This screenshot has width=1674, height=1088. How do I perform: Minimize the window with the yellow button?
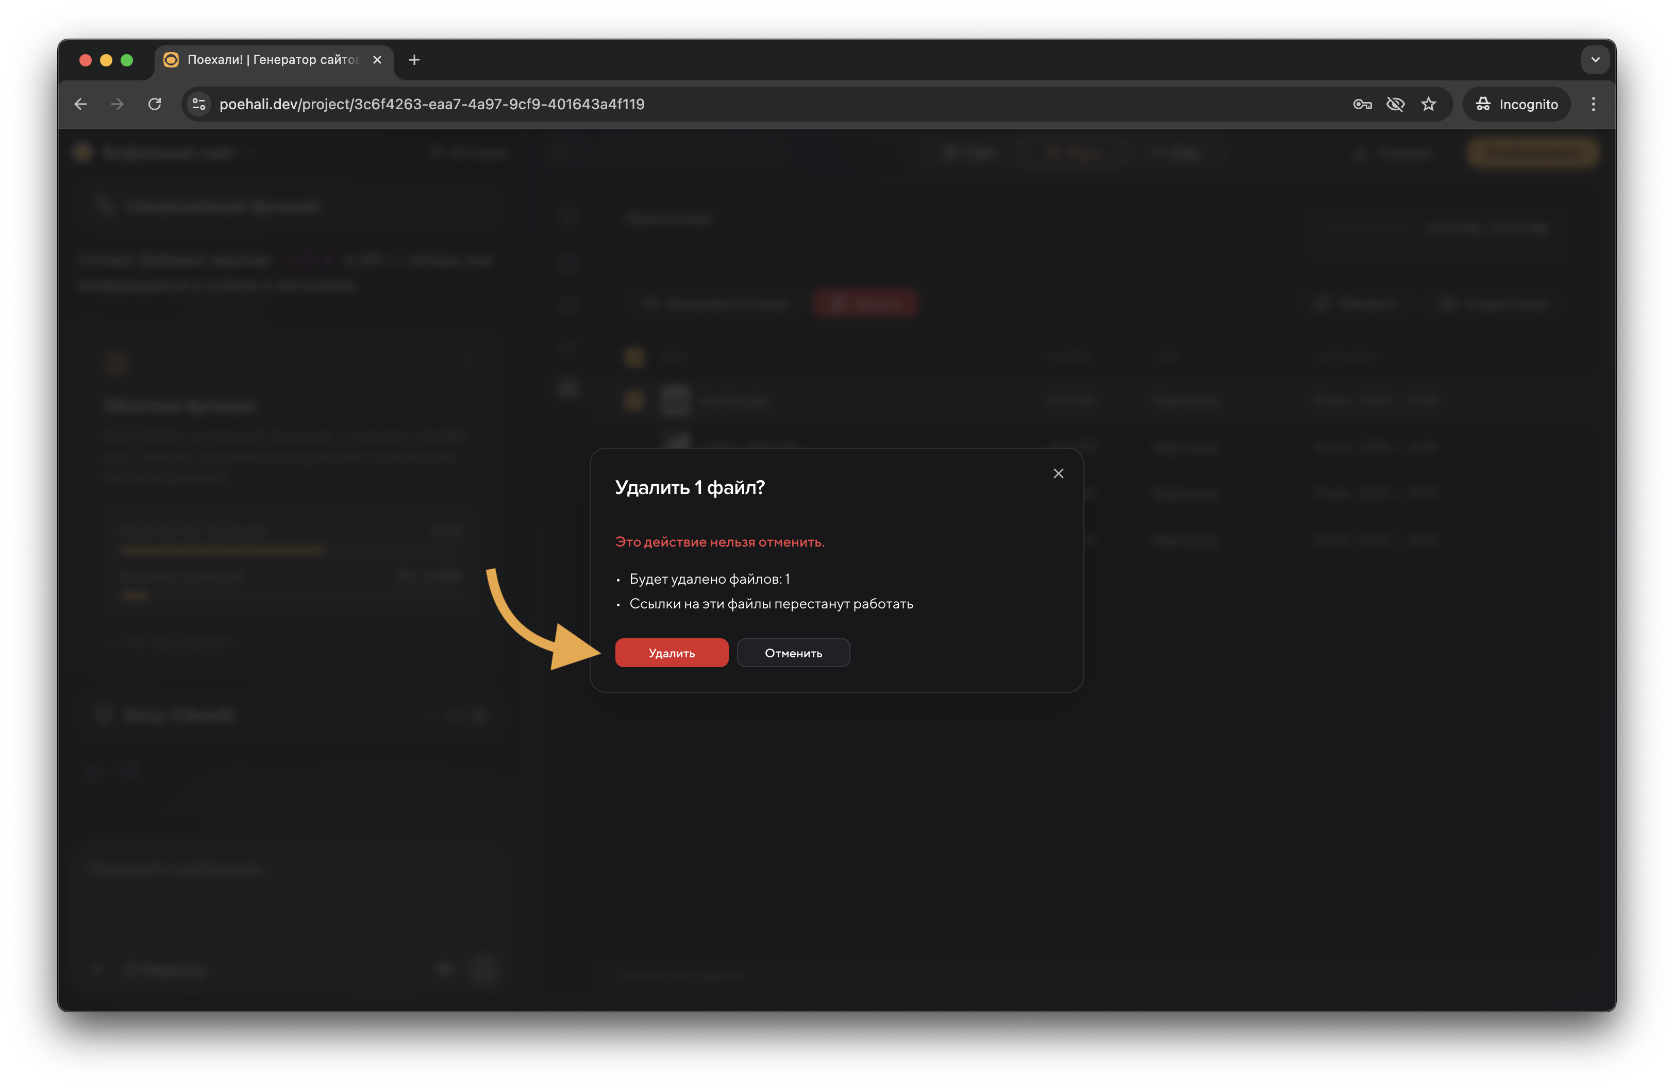(x=106, y=60)
